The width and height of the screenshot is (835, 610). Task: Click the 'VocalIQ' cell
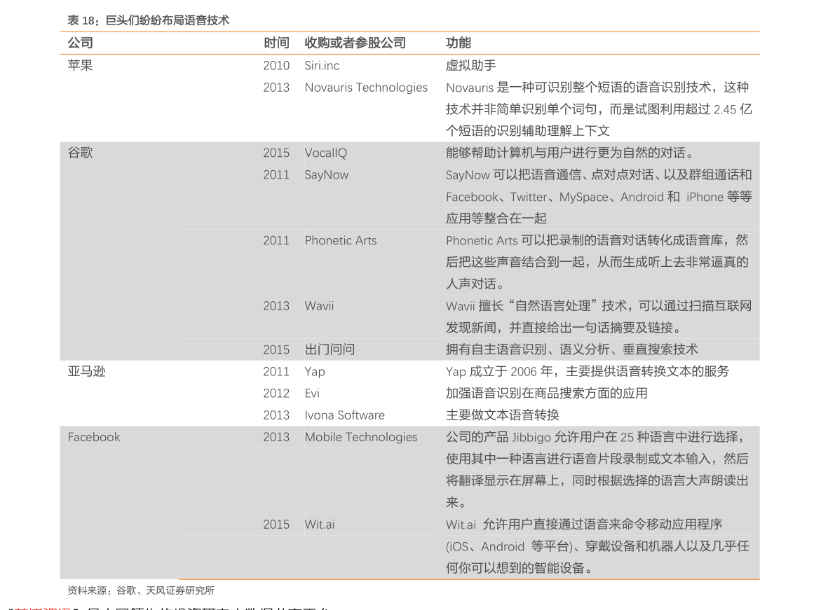point(325,153)
